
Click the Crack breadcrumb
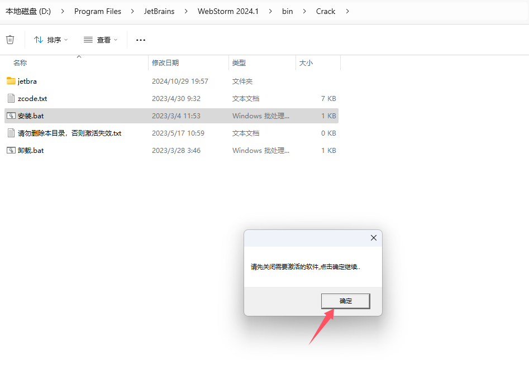point(326,12)
